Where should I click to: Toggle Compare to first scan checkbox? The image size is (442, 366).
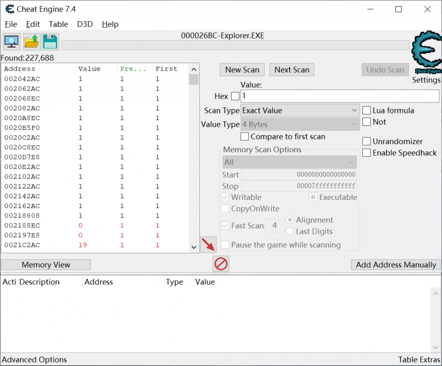pyautogui.click(x=244, y=137)
